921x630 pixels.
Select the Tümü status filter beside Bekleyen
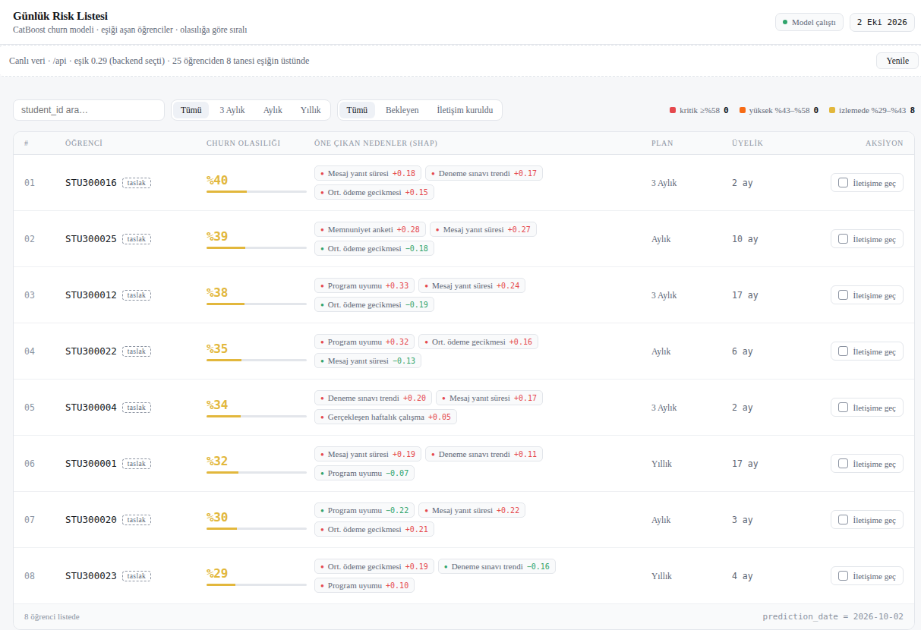pyautogui.click(x=357, y=110)
